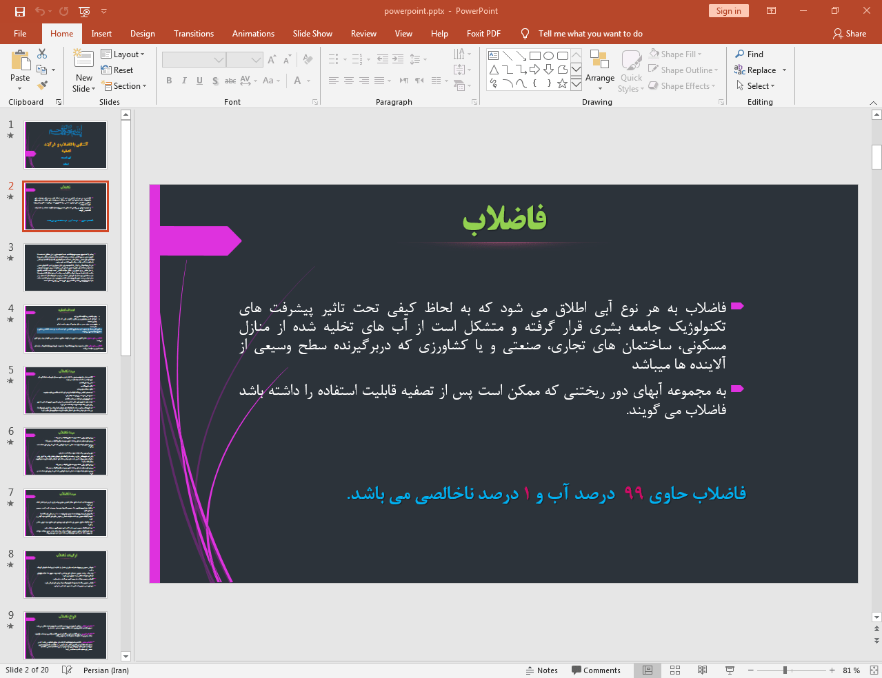Center-align the text
The width and height of the screenshot is (882, 678).
[349, 81]
